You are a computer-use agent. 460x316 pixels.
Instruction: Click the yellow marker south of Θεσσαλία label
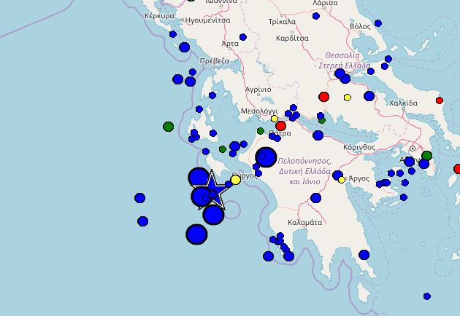coord(348,98)
